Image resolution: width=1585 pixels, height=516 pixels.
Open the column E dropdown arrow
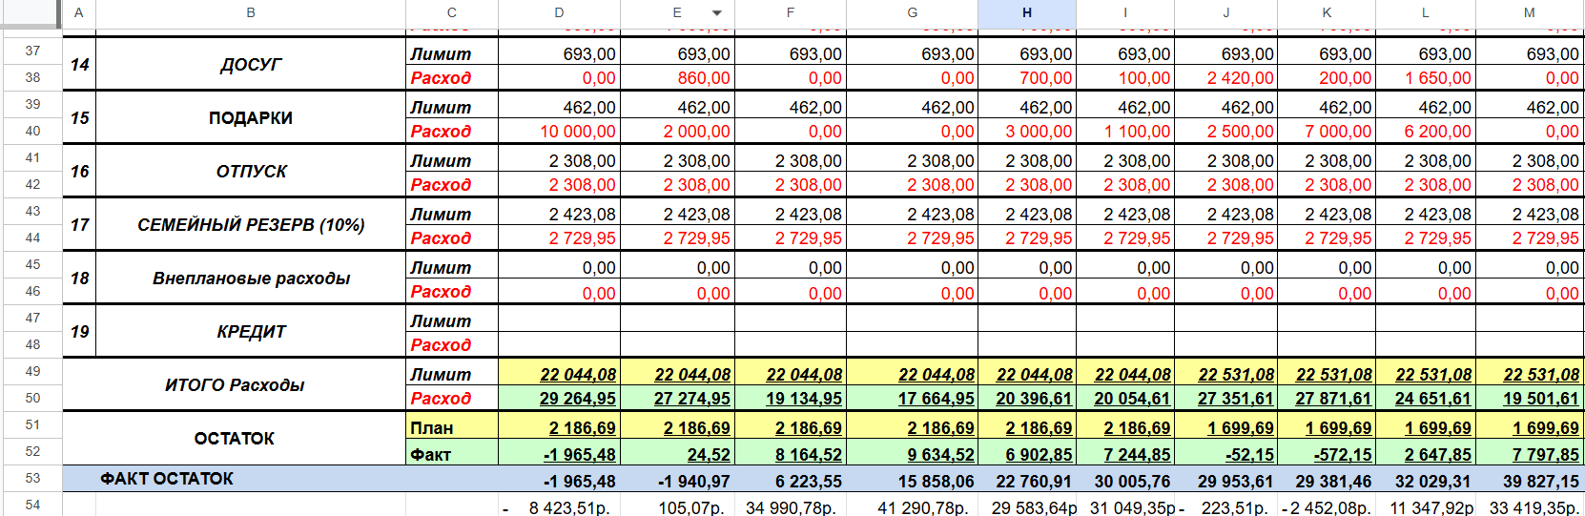716,13
